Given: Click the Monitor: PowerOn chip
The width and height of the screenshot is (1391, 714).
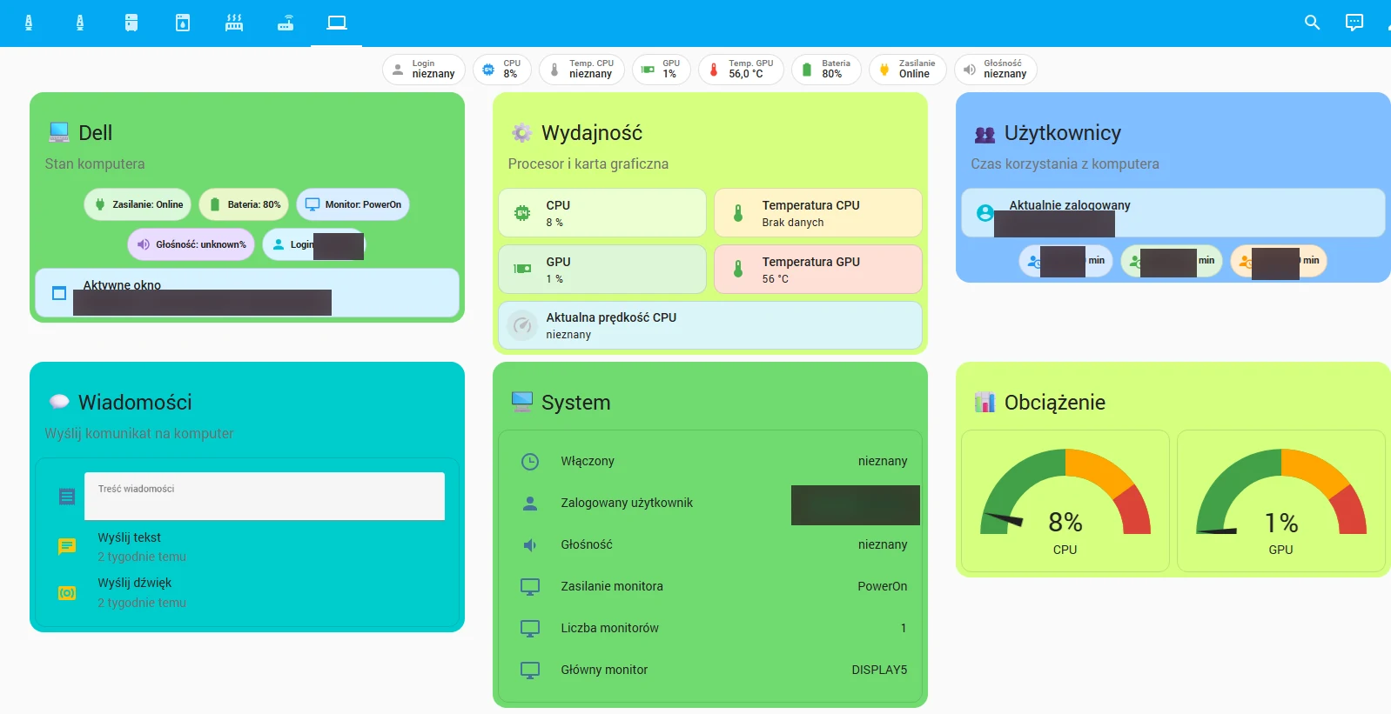Looking at the screenshot, I should point(353,204).
